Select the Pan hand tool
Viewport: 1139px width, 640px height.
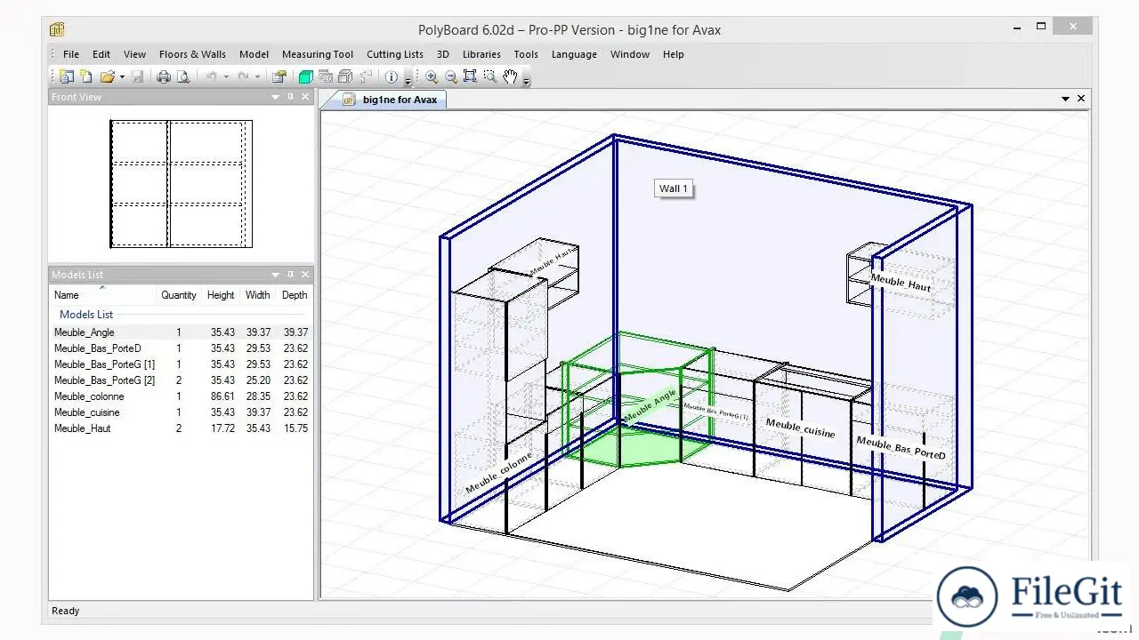510,77
